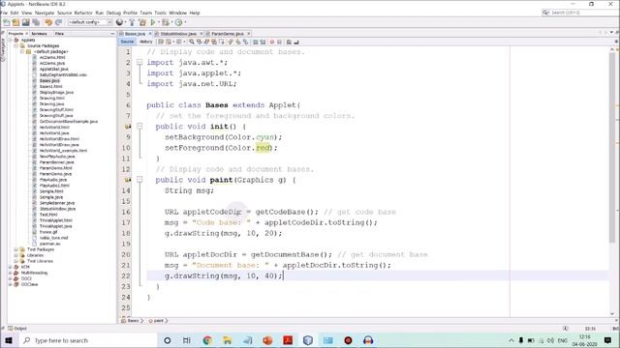620x348 pixels.
Task: Click the editor vertical scrollbar
Action: tap(612, 148)
